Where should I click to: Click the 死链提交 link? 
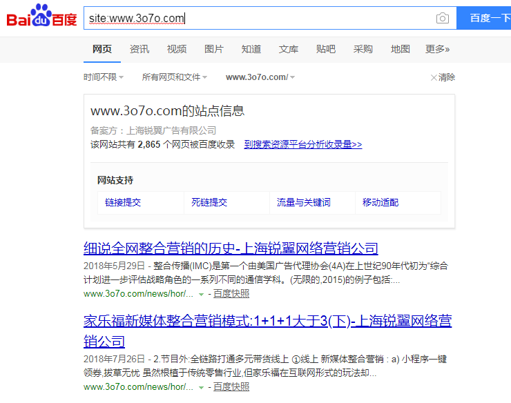[x=209, y=202]
